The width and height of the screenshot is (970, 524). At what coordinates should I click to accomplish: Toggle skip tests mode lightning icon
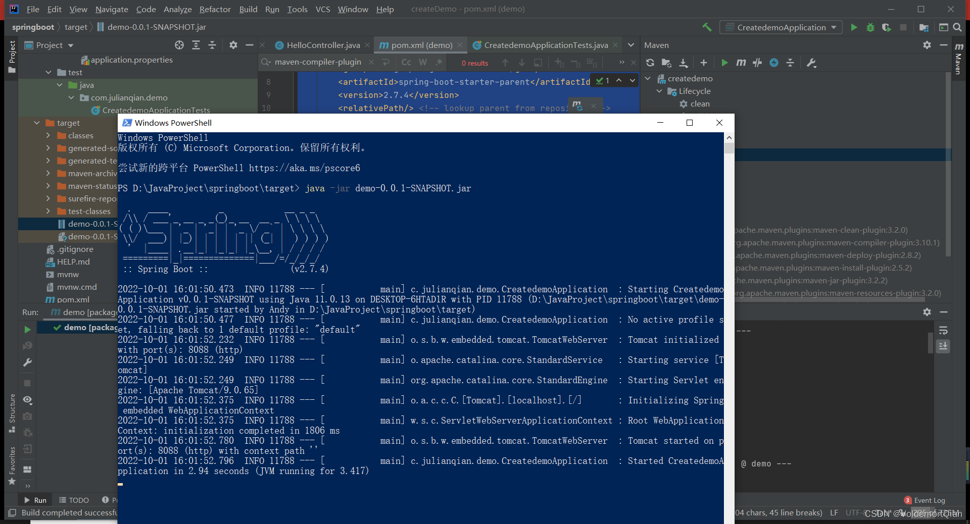(x=774, y=63)
